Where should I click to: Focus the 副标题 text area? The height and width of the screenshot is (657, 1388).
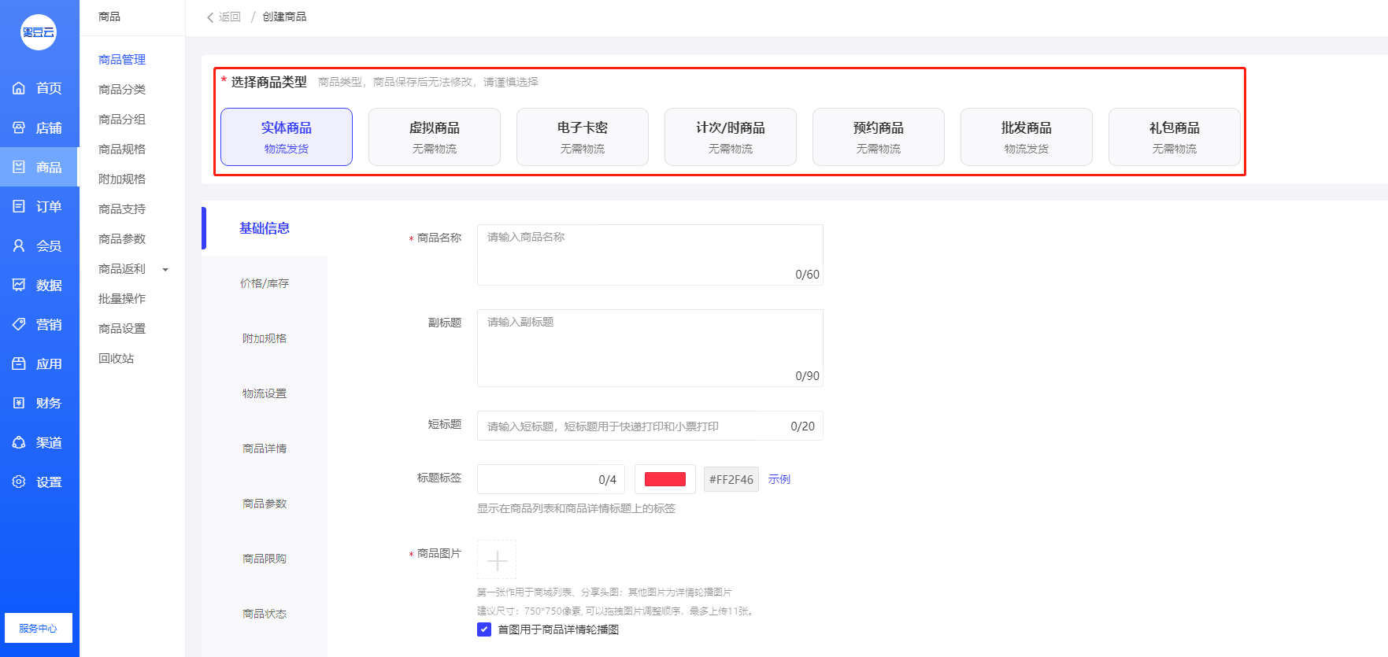pyautogui.click(x=650, y=348)
